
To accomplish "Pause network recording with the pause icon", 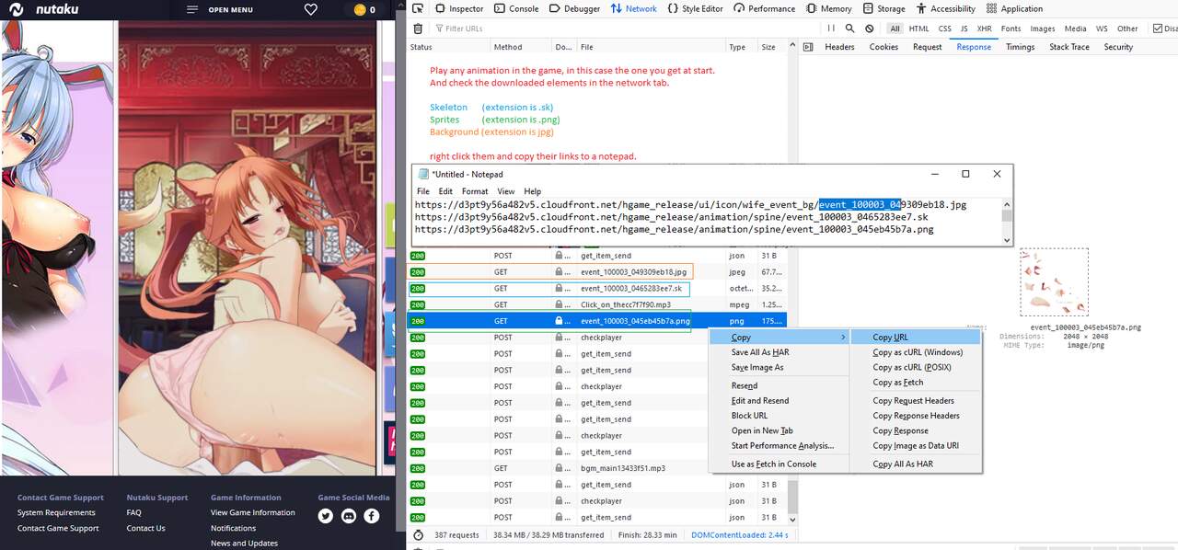I will pyautogui.click(x=833, y=29).
